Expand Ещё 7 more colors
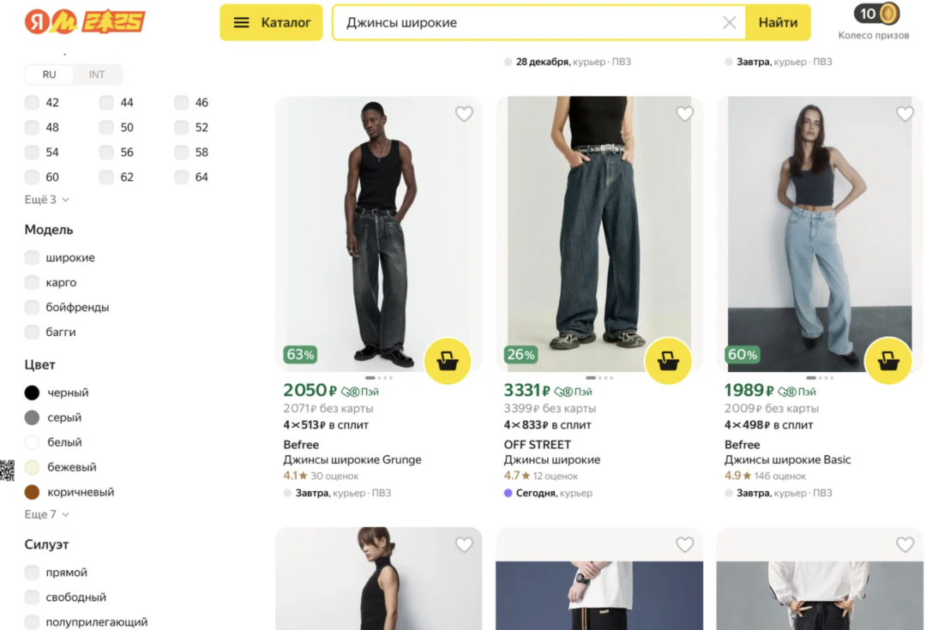This screenshot has width=926, height=630. (46, 514)
